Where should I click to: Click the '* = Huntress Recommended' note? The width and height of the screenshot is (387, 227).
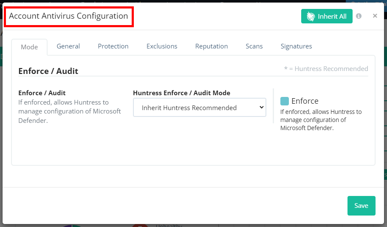pyautogui.click(x=326, y=69)
